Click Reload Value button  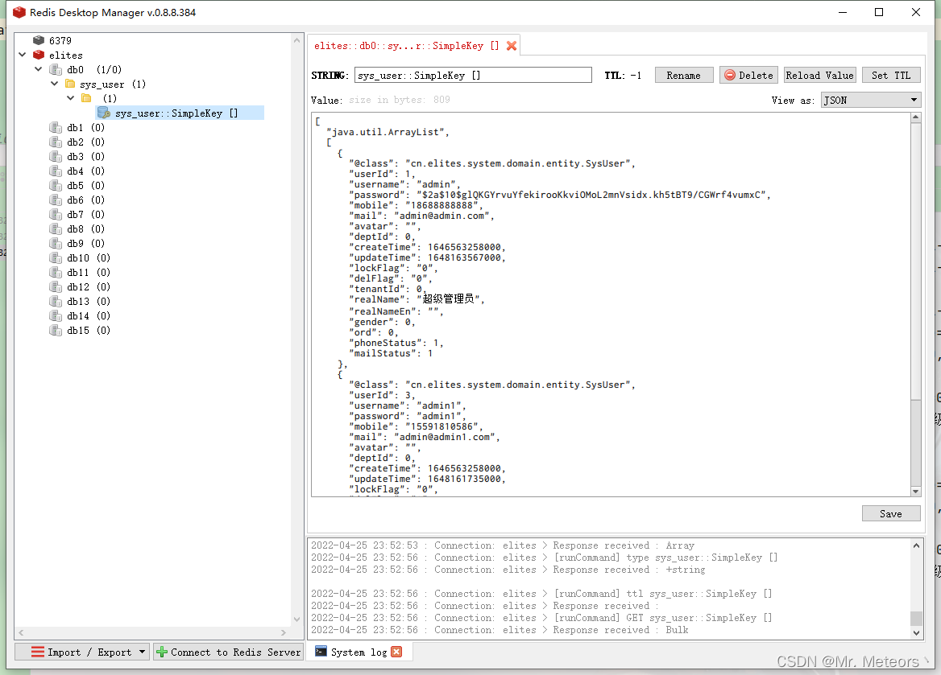point(819,76)
